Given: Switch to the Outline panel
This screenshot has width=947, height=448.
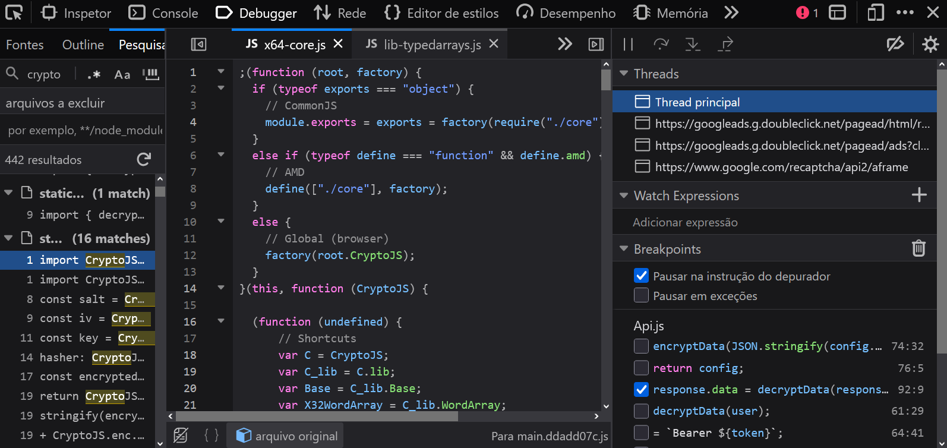Looking at the screenshot, I should click(83, 45).
